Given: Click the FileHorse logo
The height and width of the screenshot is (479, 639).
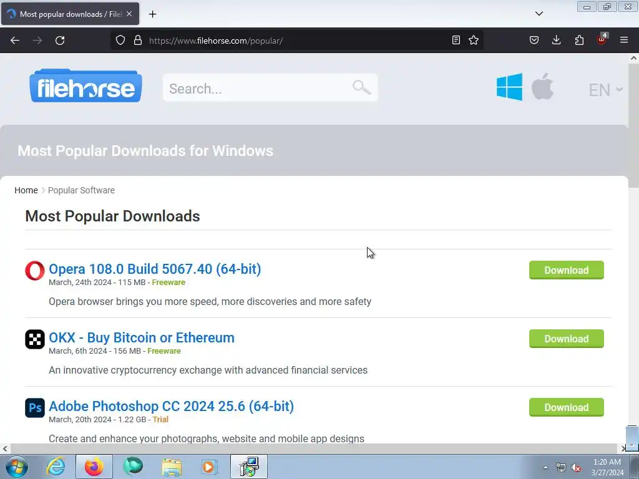Looking at the screenshot, I should (85, 86).
